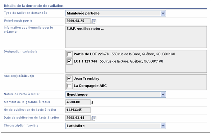Focus the Information additionnelle text area
This screenshot has height=134, width=211.
[x=136, y=37]
